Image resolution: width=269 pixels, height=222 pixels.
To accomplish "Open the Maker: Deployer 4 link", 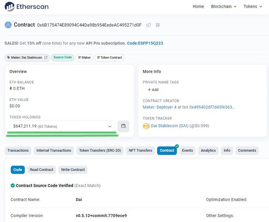I will (x=160, y=107).
